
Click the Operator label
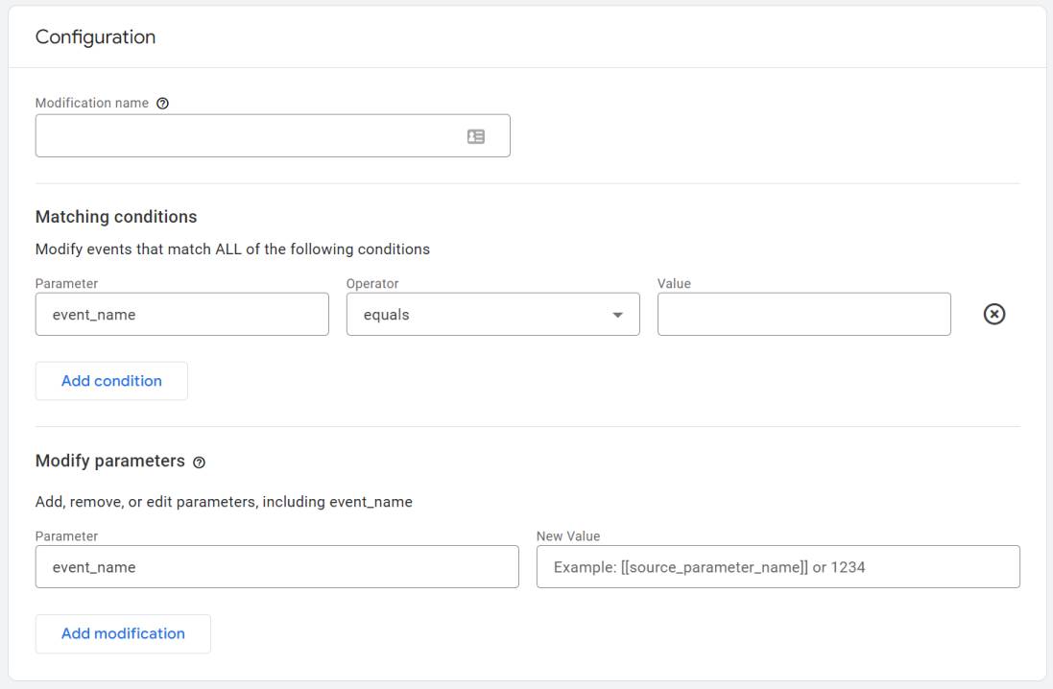372,283
